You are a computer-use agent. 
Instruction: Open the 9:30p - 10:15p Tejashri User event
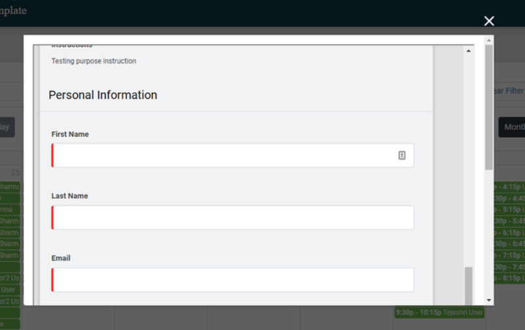[x=439, y=312]
